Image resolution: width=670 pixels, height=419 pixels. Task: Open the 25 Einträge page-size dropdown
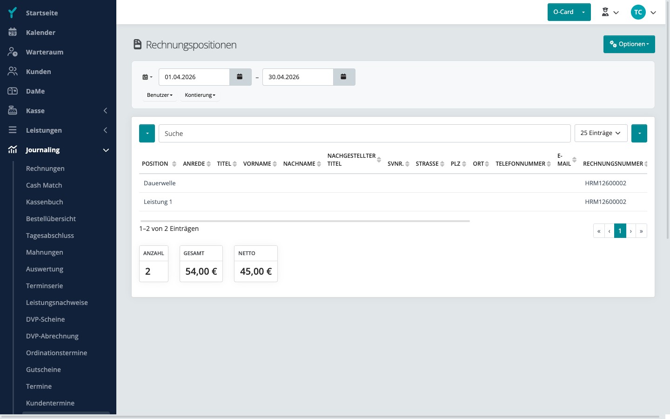[x=601, y=133]
